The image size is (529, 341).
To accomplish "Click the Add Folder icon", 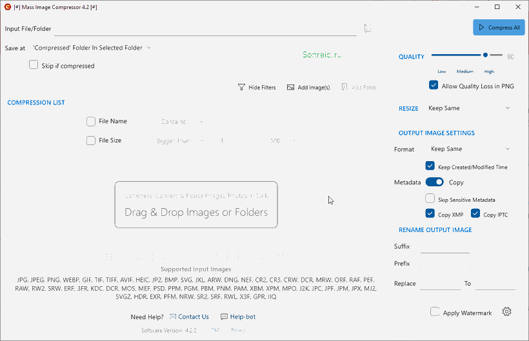I will click(344, 87).
